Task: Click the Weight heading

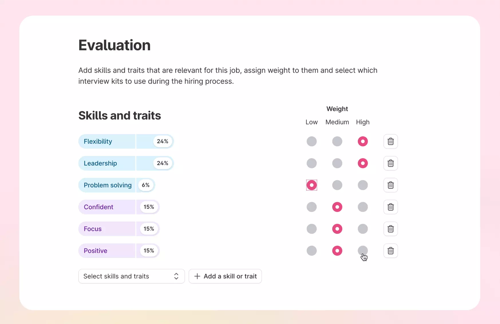Action: 337,109
